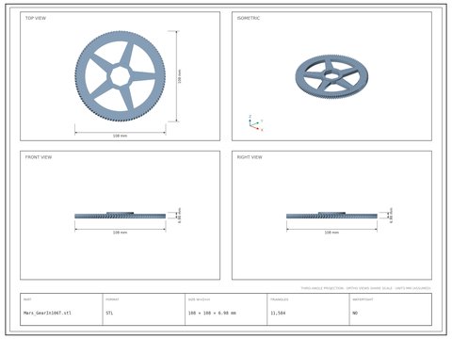Select the gear side profile in right view

331,215
